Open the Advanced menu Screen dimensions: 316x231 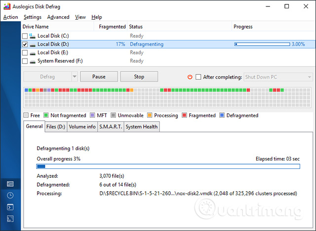pyautogui.click(x=58, y=17)
